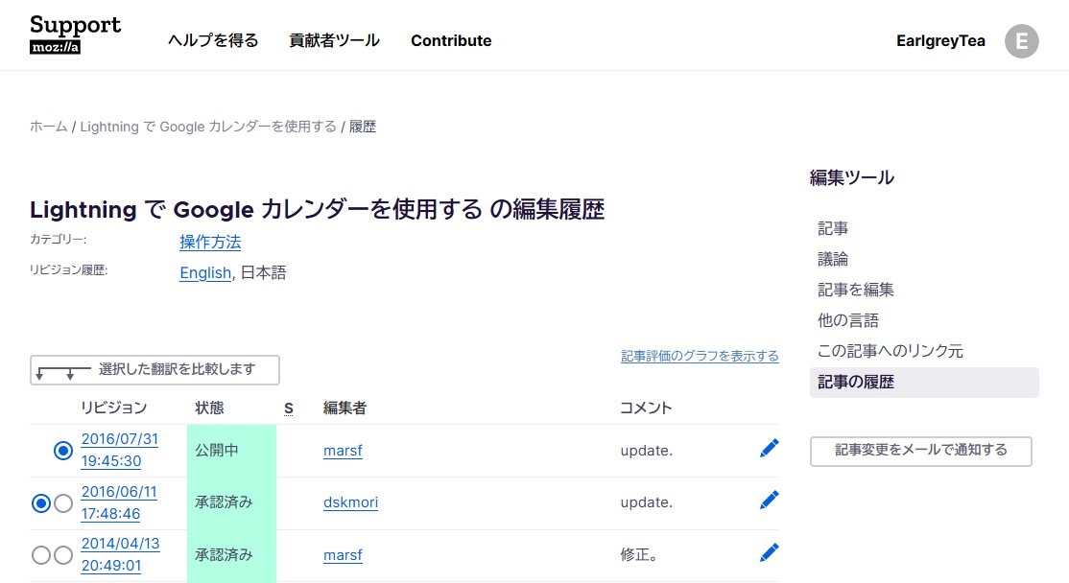Click pencil icon for 2014/04/13 revision
This screenshot has height=583, width=1069.
click(769, 553)
